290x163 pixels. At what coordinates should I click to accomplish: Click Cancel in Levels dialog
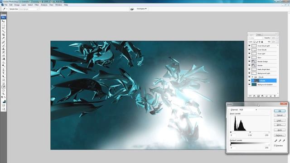[280, 115]
